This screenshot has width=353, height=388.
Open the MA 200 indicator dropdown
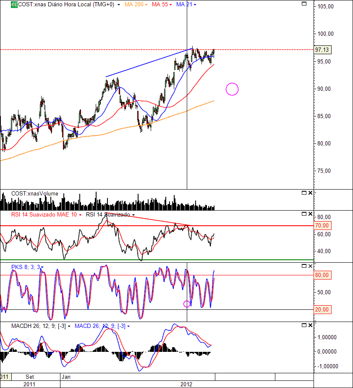point(146,5)
